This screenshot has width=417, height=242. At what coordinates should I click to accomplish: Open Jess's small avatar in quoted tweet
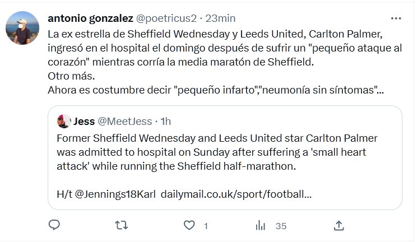pyautogui.click(x=64, y=121)
